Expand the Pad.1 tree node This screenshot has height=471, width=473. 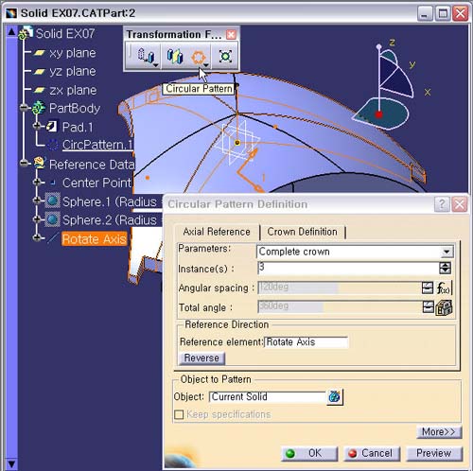pyautogui.click(x=37, y=126)
